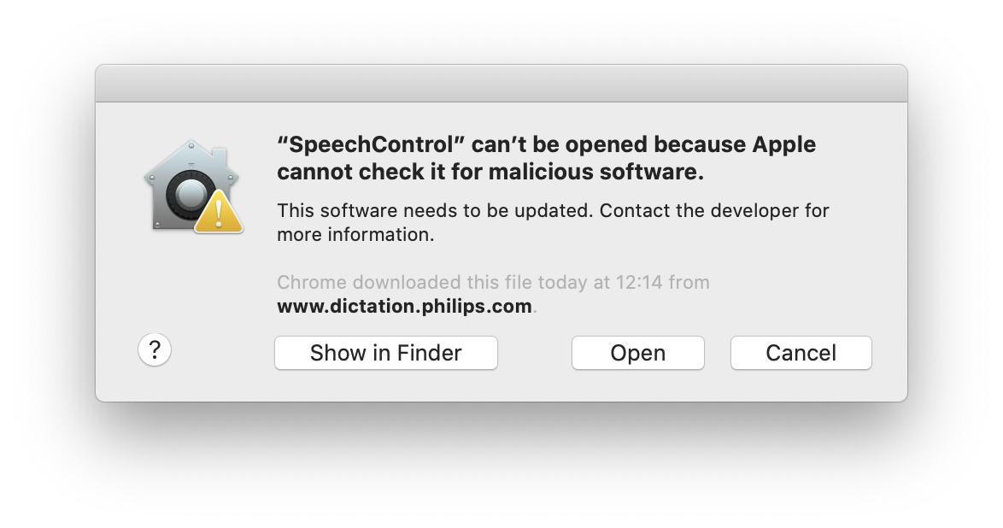
Task: Click the Gatekeeper house security icon
Action: 193,185
